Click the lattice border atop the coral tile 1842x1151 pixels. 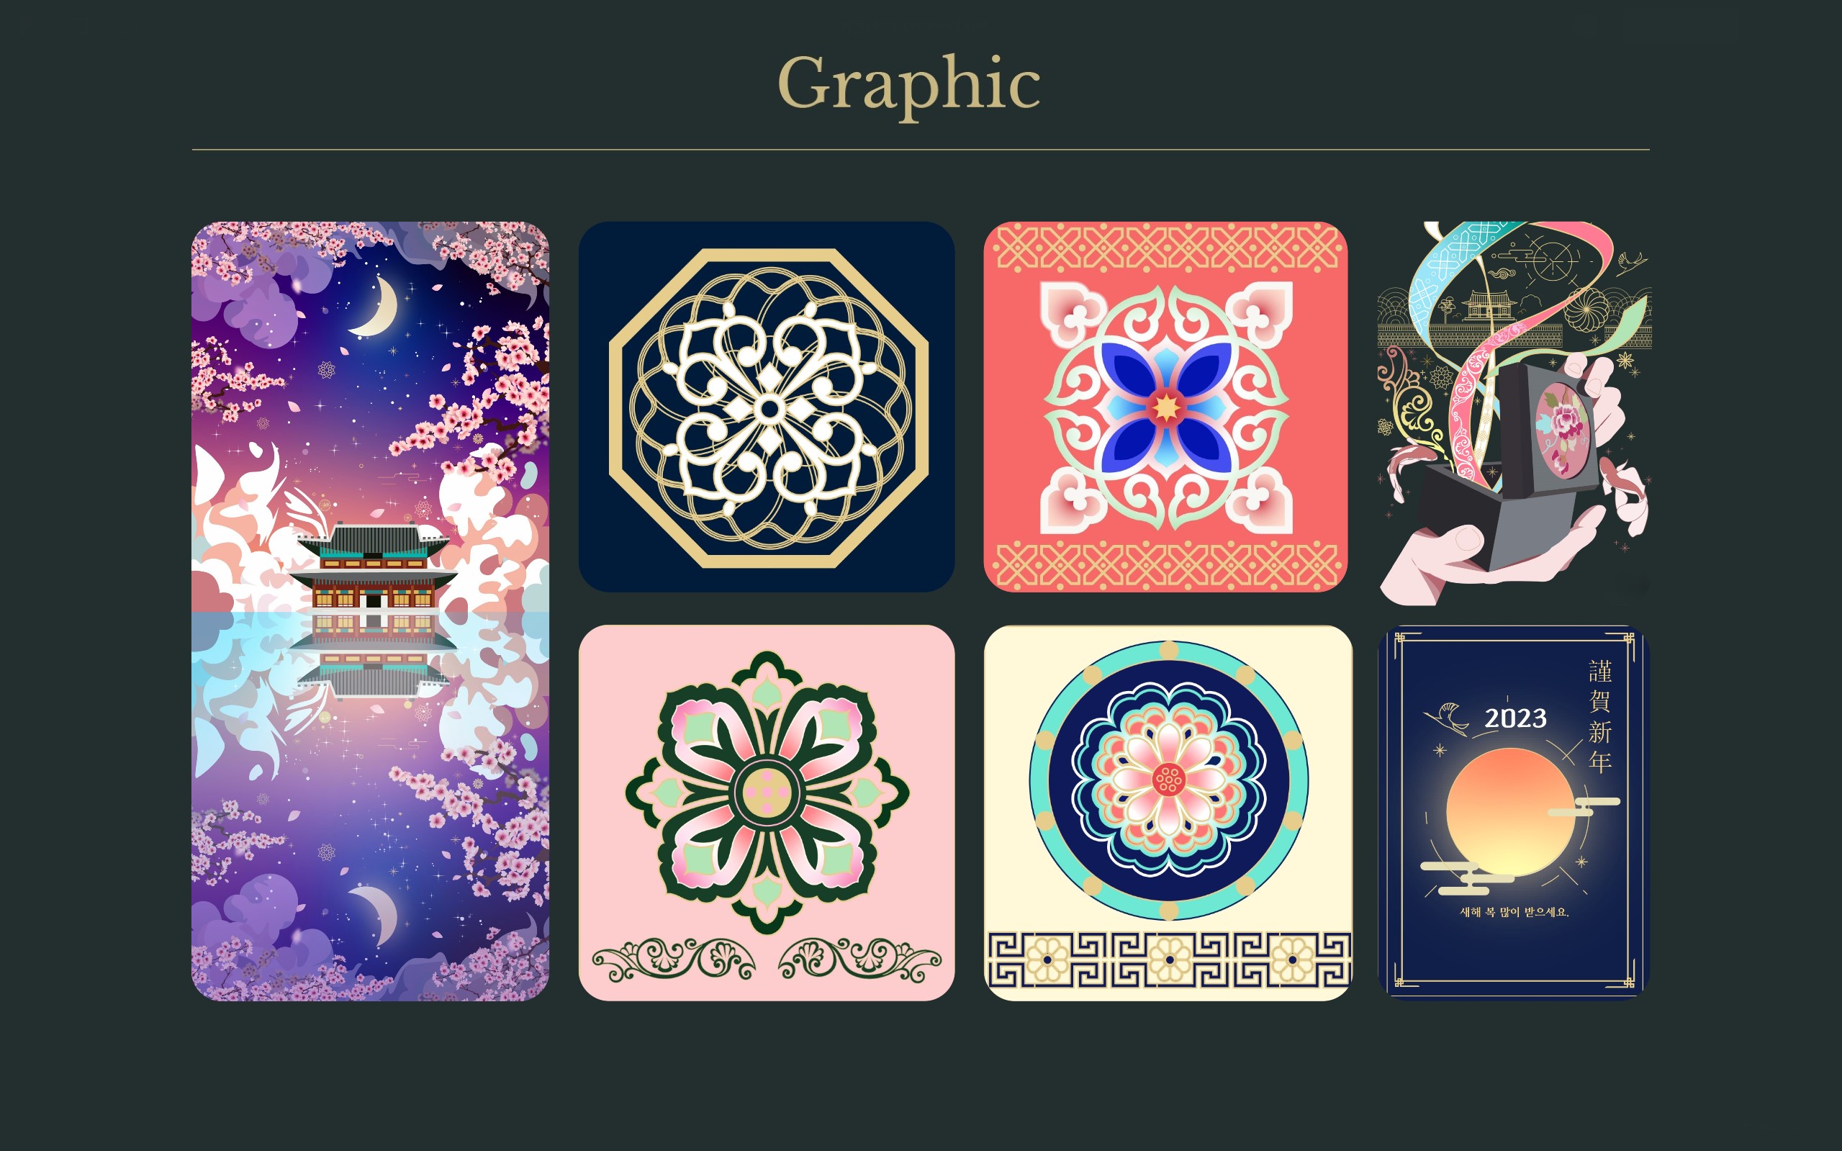pos(1165,249)
